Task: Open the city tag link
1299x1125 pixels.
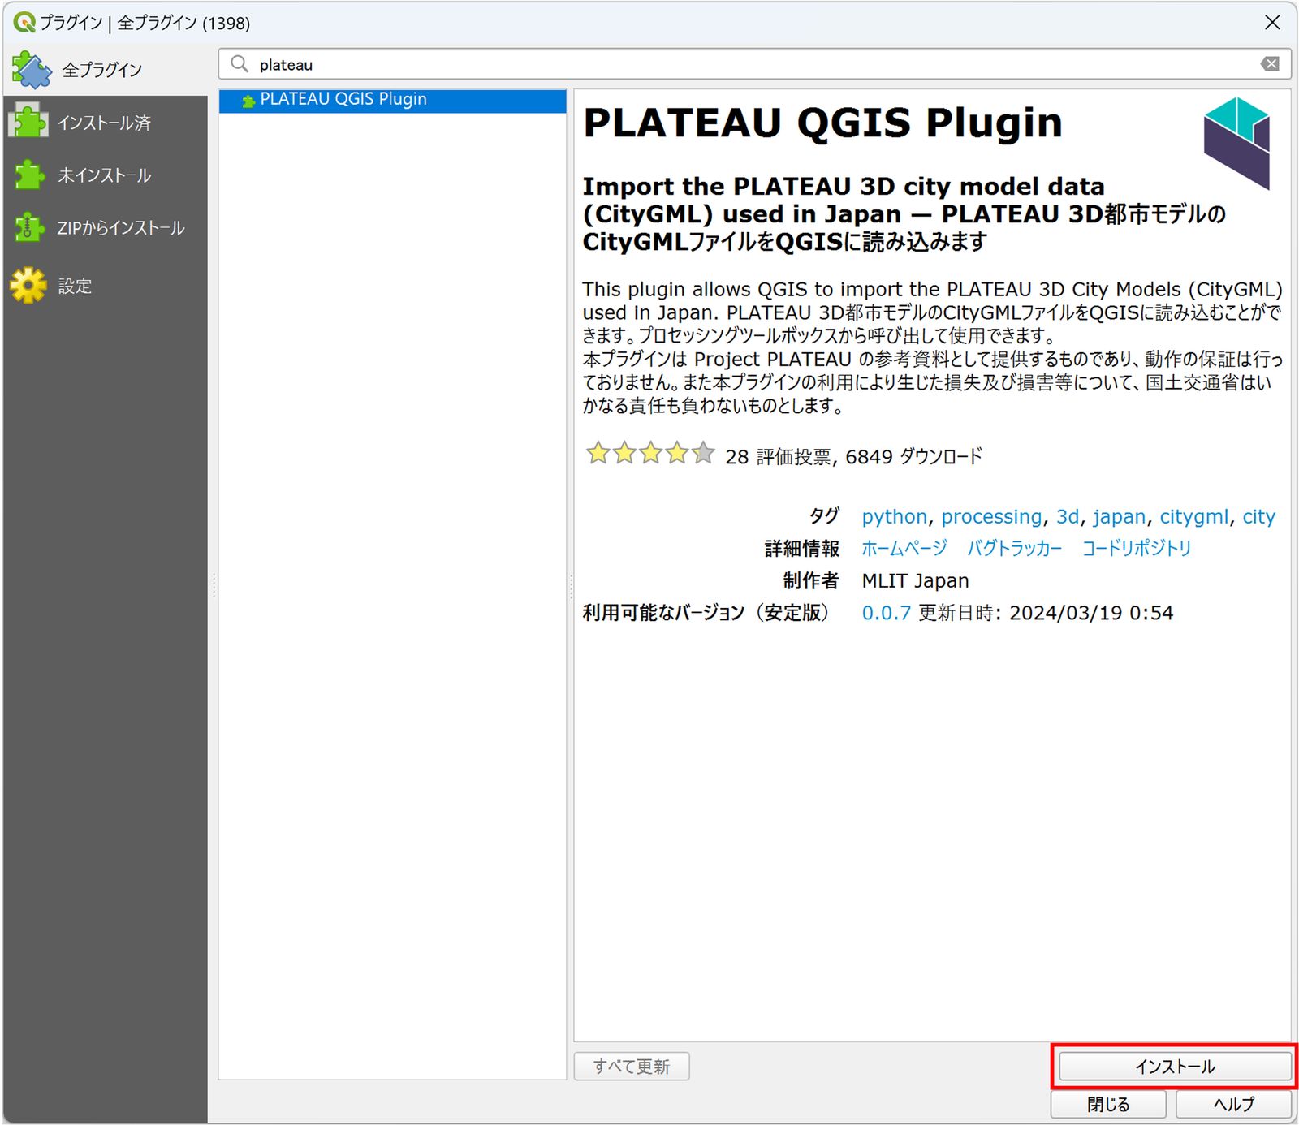Action: [1258, 517]
